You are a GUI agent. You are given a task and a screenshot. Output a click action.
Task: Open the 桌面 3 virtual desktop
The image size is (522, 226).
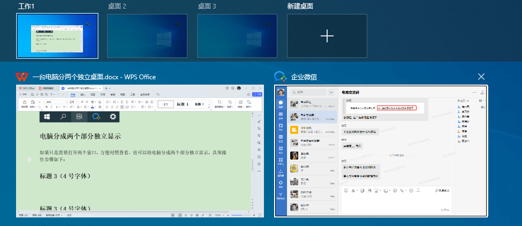237,36
